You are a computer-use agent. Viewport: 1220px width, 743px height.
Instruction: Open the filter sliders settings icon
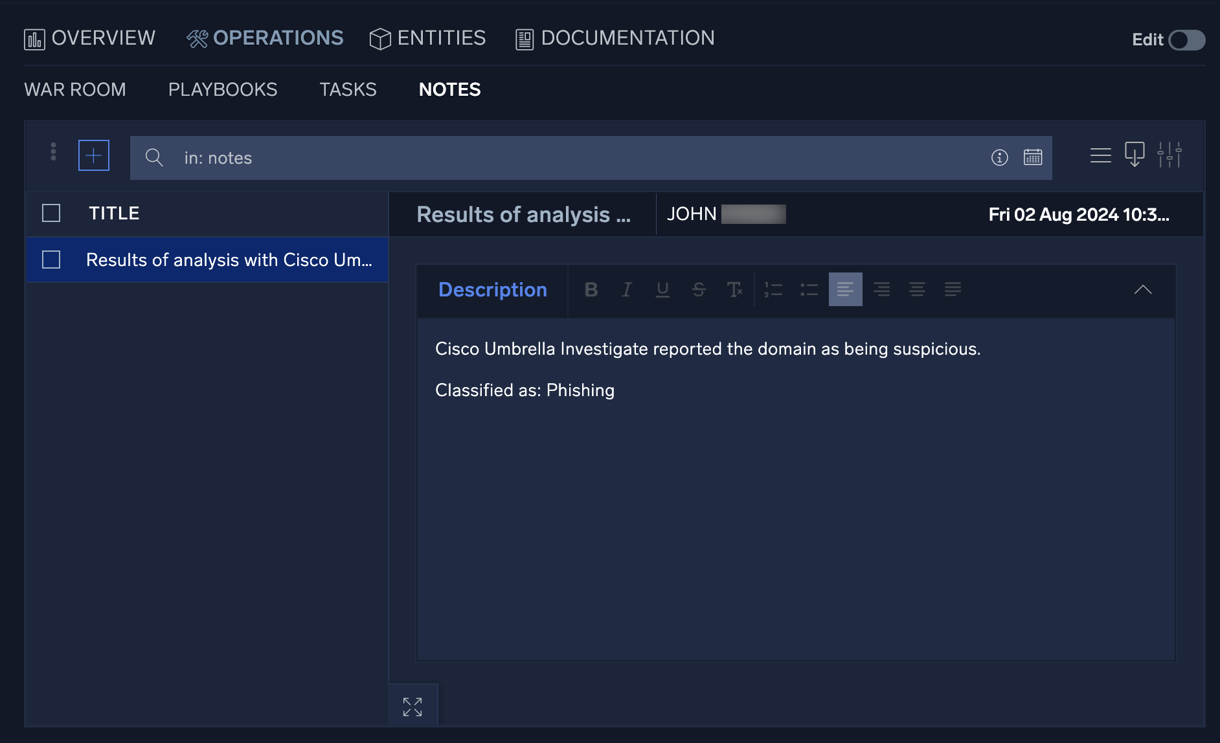coord(1169,155)
